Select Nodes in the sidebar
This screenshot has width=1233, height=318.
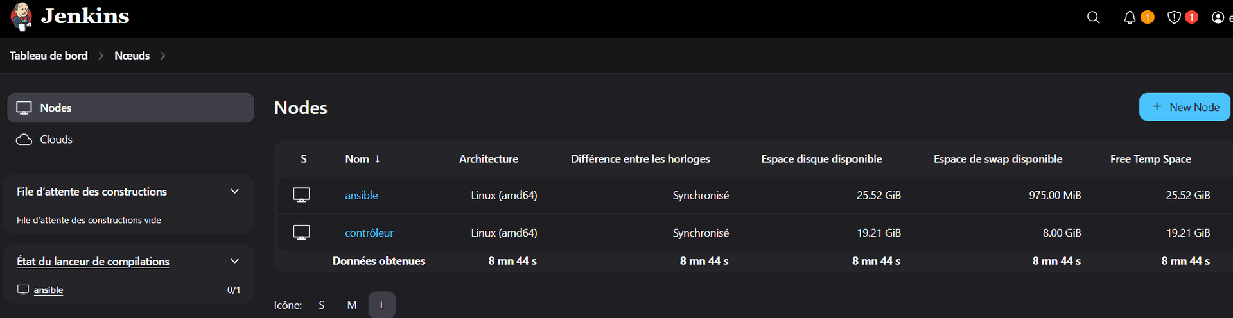pos(130,108)
